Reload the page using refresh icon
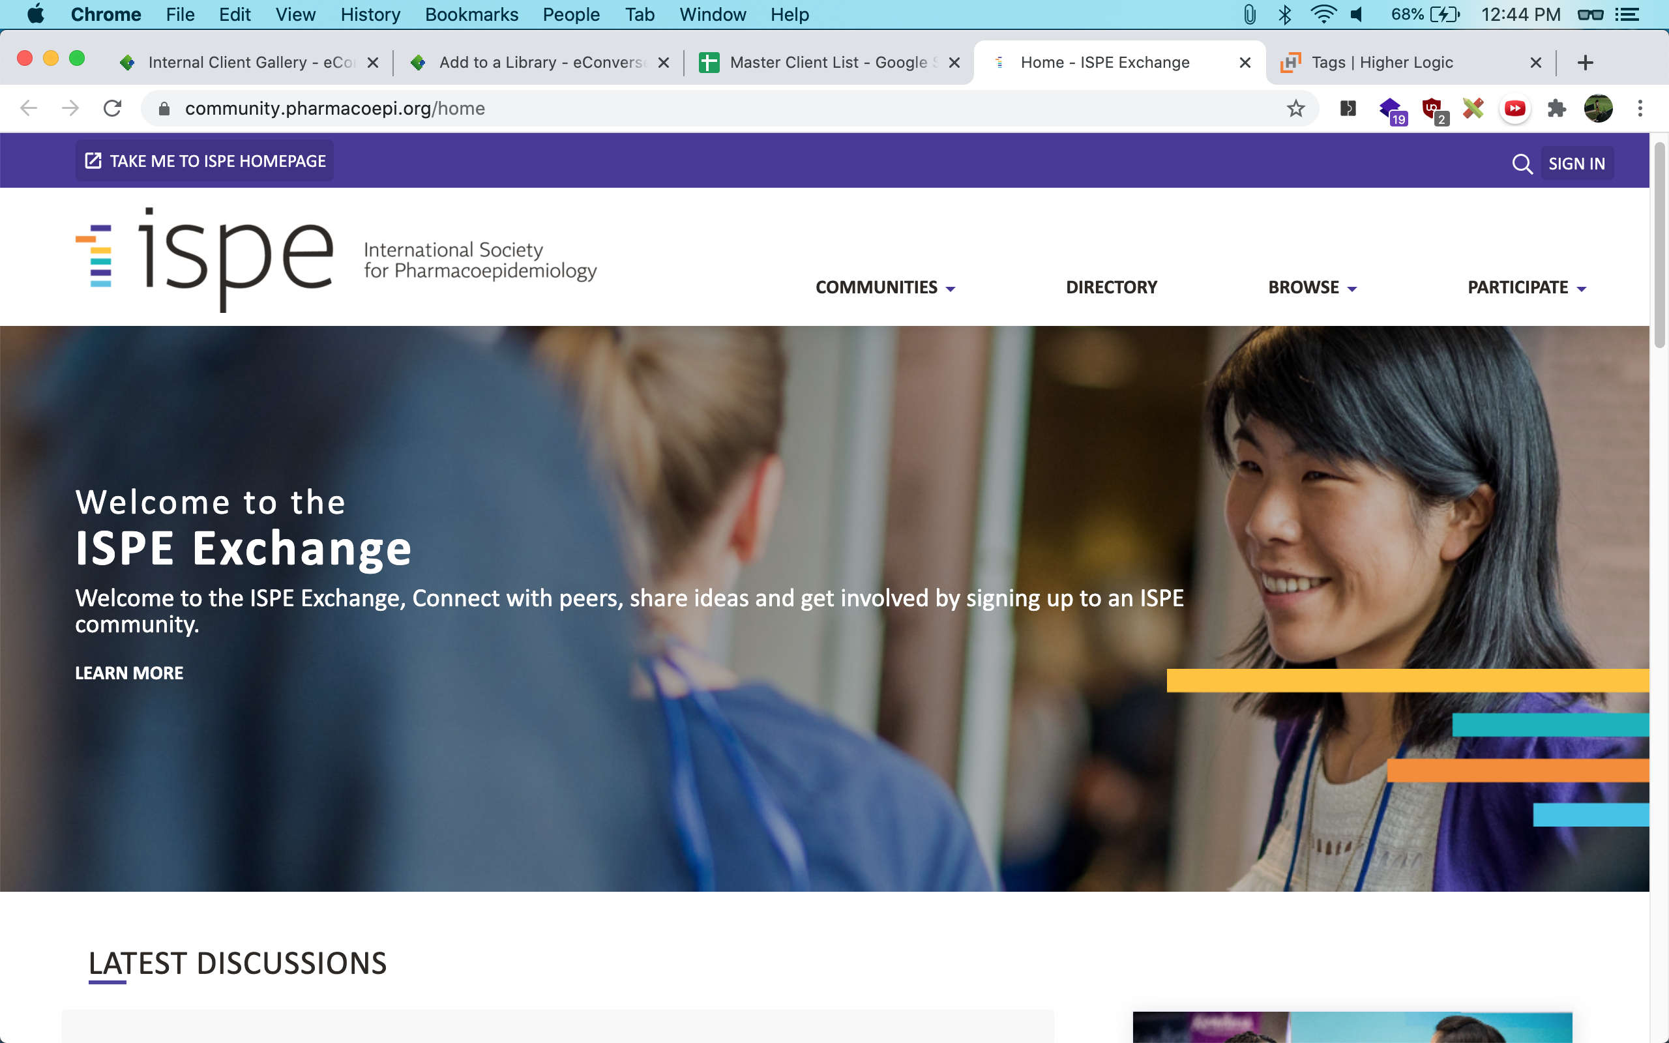This screenshot has height=1043, width=1669. click(x=112, y=108)
